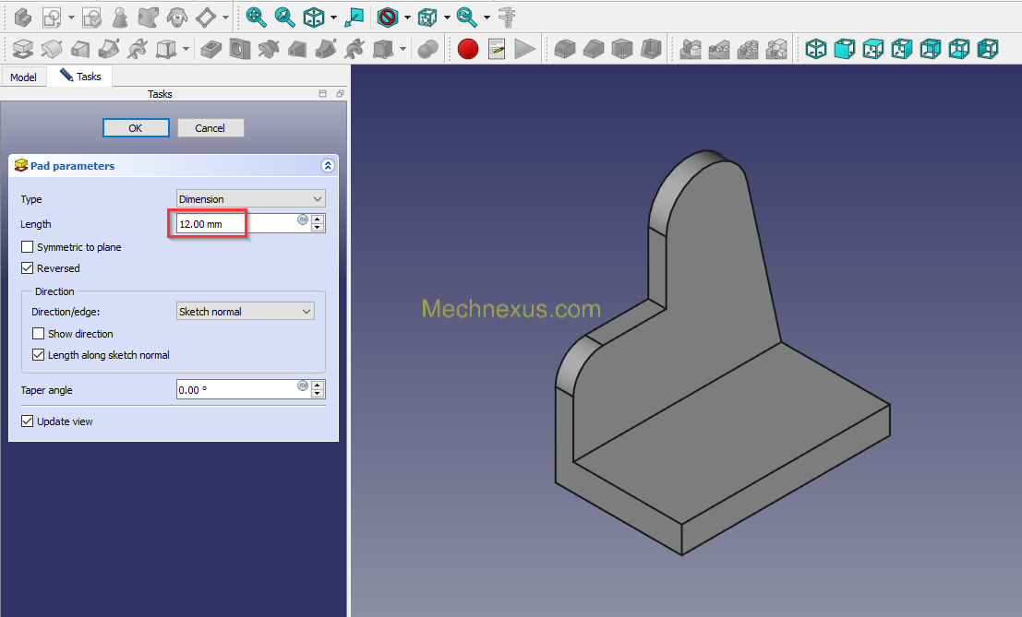Switch to the Tasks tab
Viewport: 1022px width, 617px height.
81,77
